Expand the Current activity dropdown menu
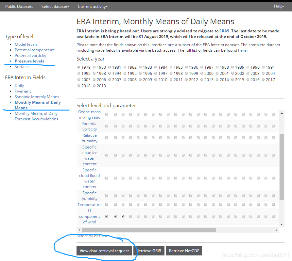The width and height of the screenshot is (292, 261). click(x=93, y=7)
